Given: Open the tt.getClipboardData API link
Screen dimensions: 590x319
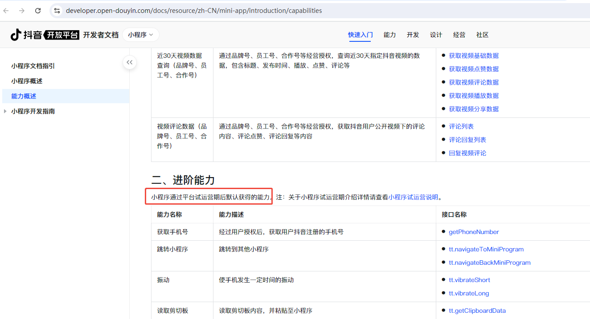Looking at the screenshot, I should [477, 311].
